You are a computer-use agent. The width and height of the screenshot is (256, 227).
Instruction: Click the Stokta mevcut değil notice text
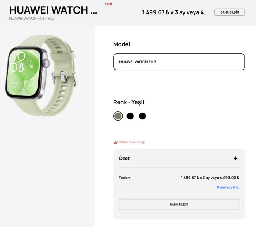pos(132,142)
